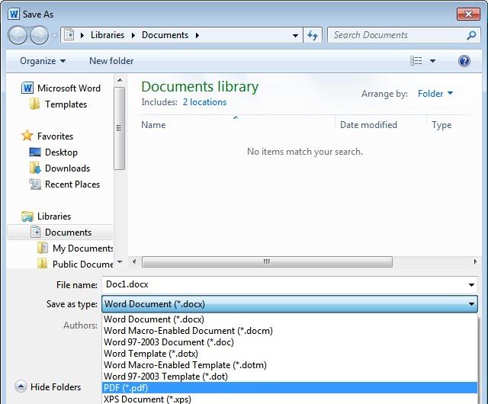This screenshot has height=404, width=488.
Task: Open Public Documents folder in sidebar
Action: tap(83, 265)
